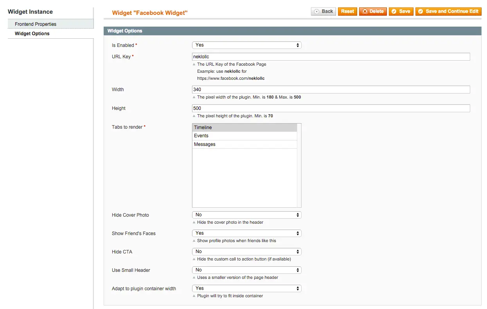Viewport: 487px width, 309px height.
Task: Open the Frontend Properties tab
Action: click(51, 24)
